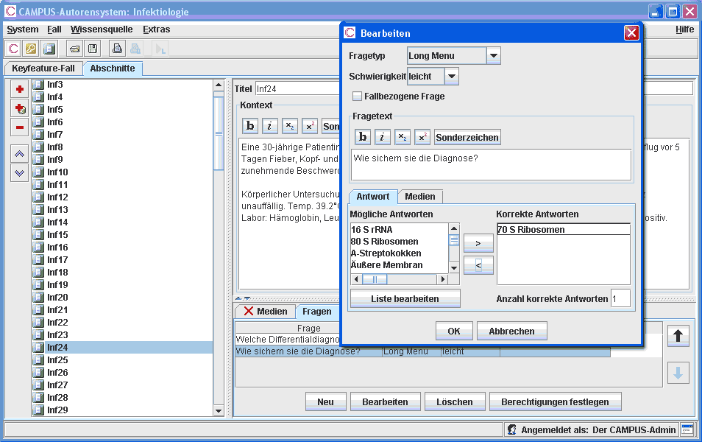Switch to the Medien tab in dialog

click(x=420, y=196)
